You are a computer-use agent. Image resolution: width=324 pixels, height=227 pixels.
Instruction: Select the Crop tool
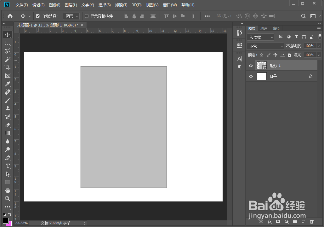(8, 67)
